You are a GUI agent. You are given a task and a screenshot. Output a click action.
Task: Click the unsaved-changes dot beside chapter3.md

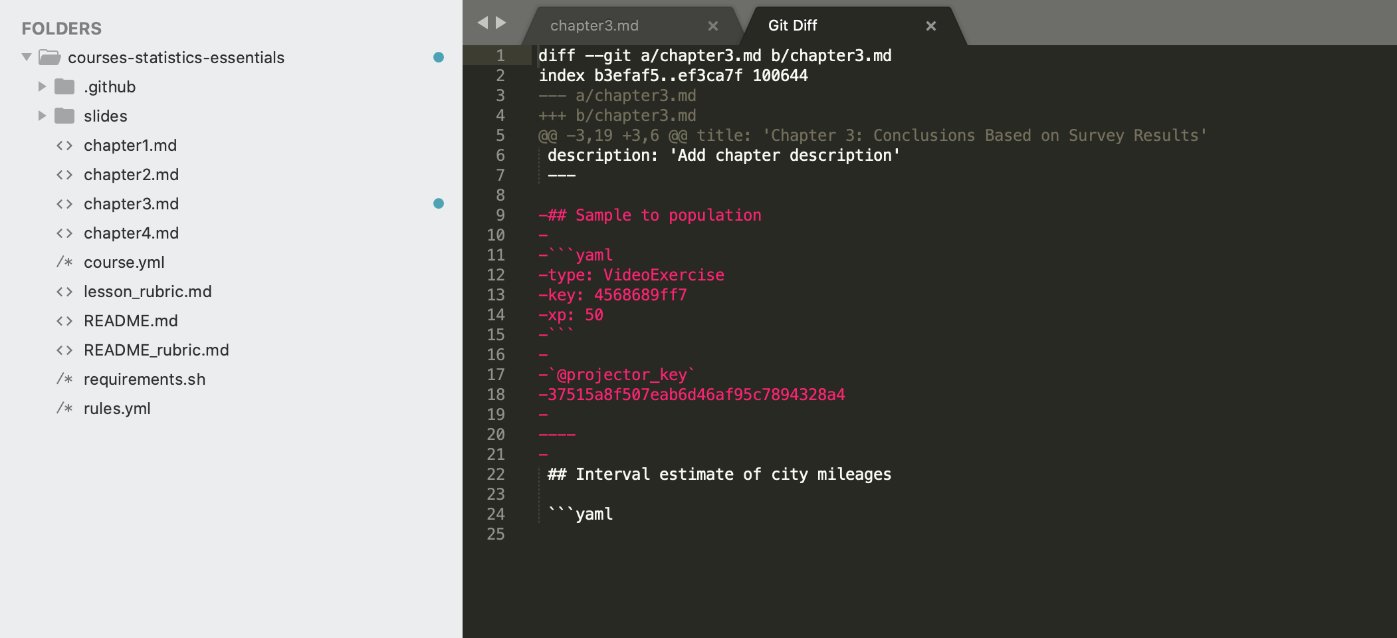coord(439,204)
